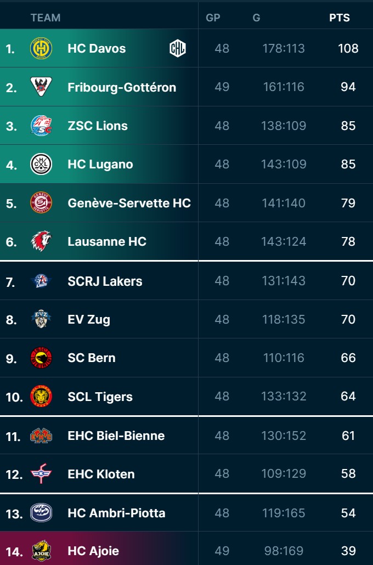Click the GP column header
The width and height of the screenshot is (373, 565).
[213, 18]
